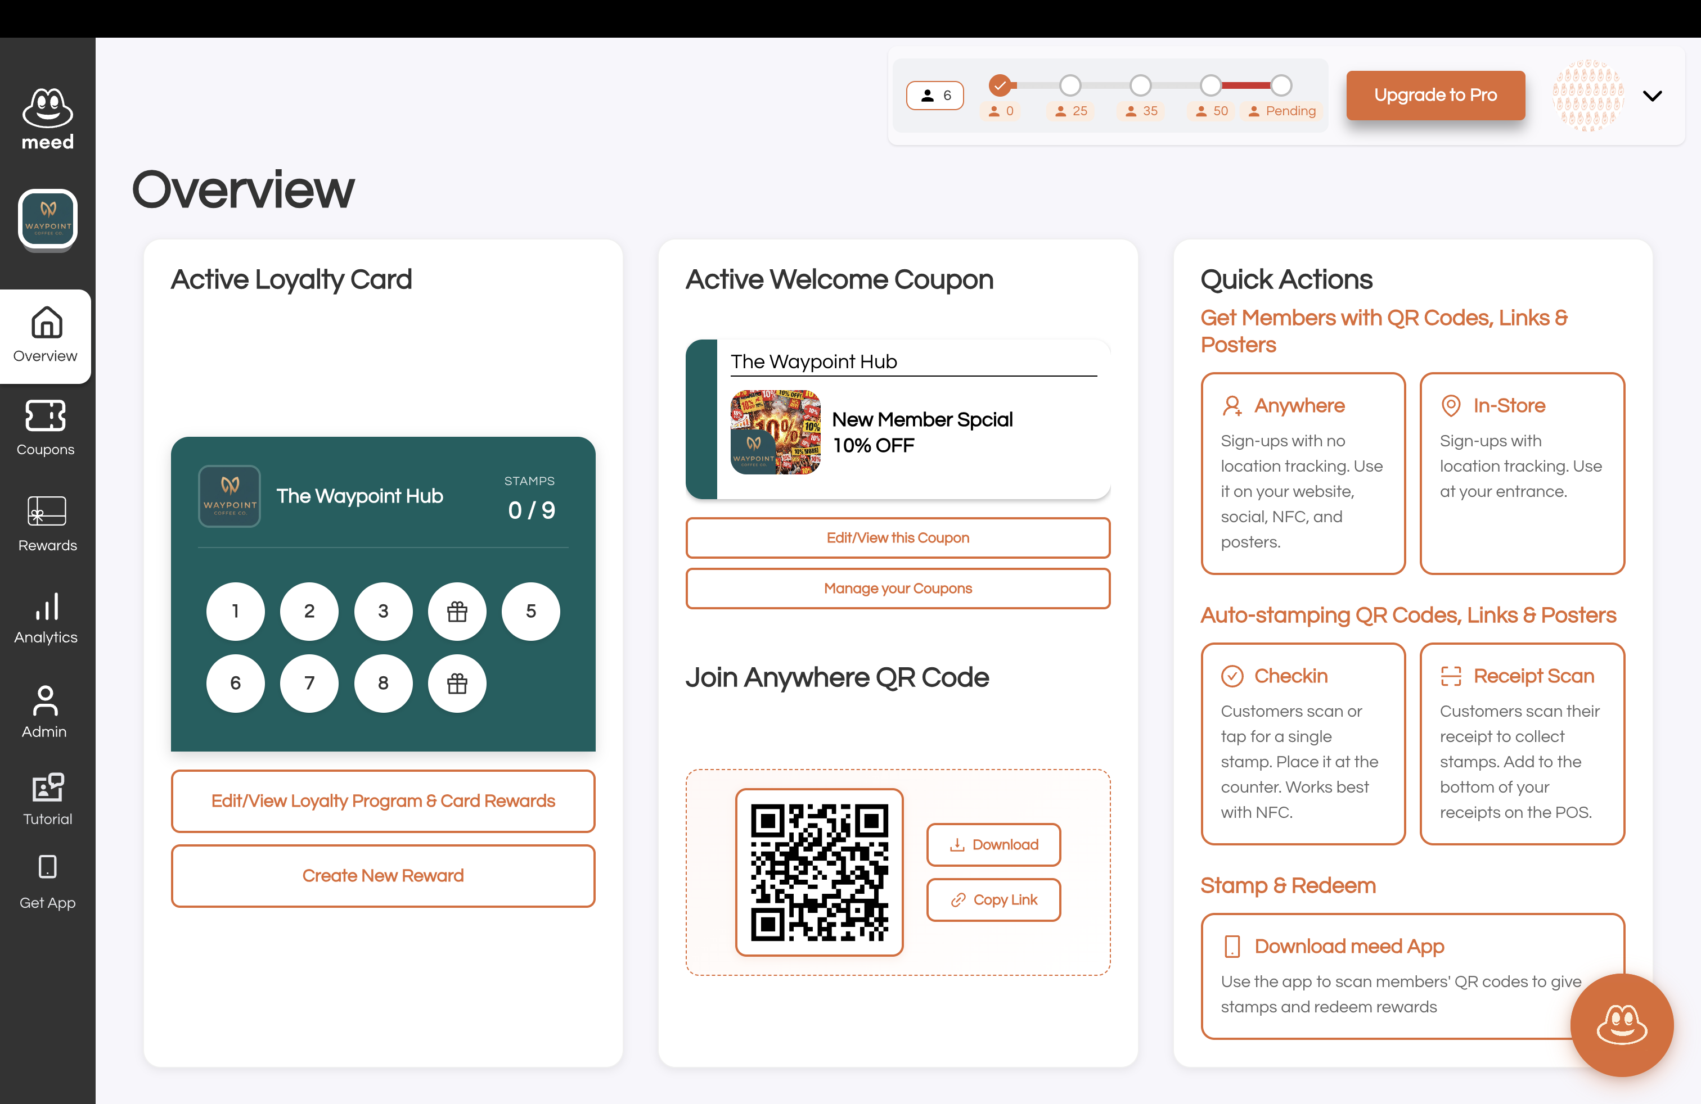
Task: Open the Tutorial sidebar section
Action: tap(47, 799)
